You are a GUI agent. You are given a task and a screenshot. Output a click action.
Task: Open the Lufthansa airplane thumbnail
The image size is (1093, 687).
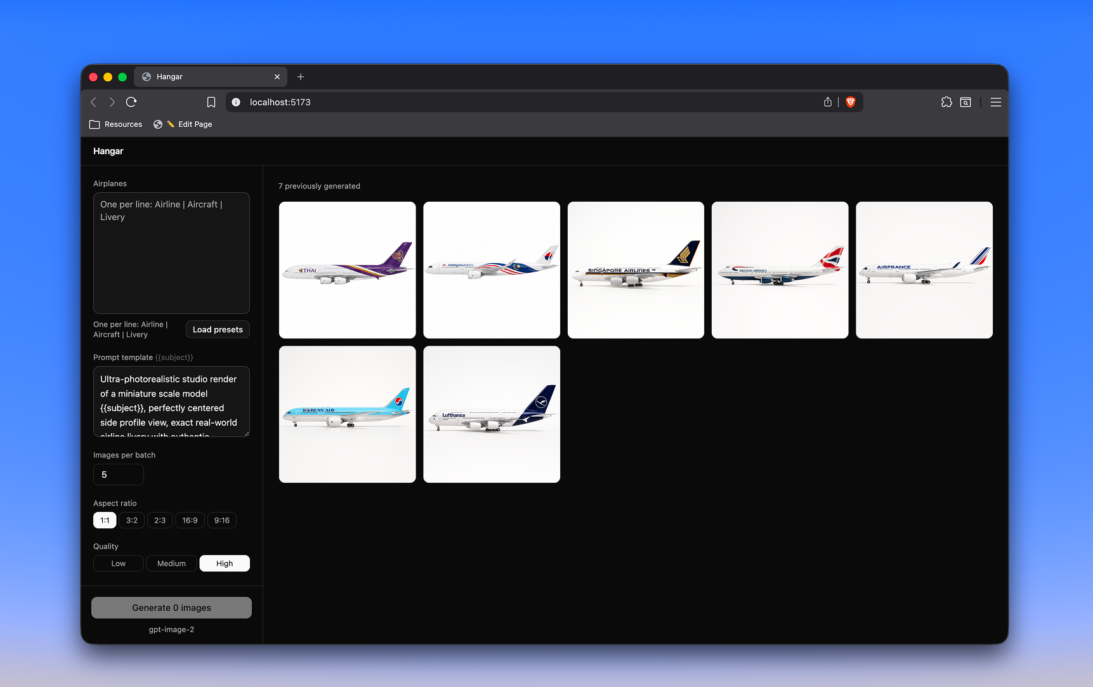click(x=492, y=414)
